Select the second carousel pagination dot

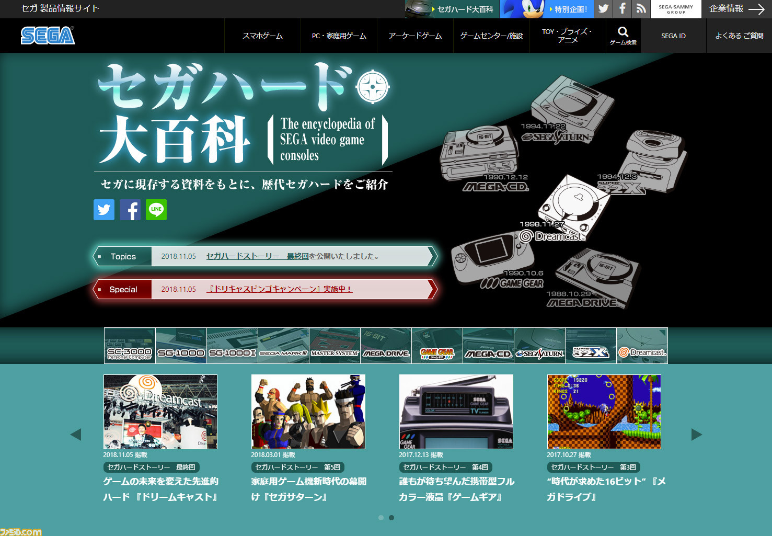pos(391,518)
